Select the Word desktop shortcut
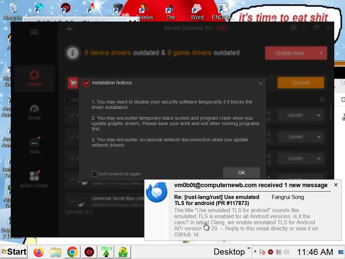This screenshot has width=345, height=259. click(197, 11)
